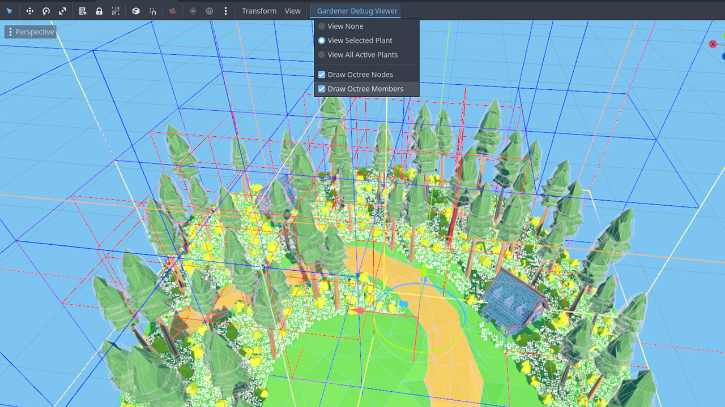This screenshot has width=725, height=407.
Task: Pick the Scale mode tool
Action: 63,11
